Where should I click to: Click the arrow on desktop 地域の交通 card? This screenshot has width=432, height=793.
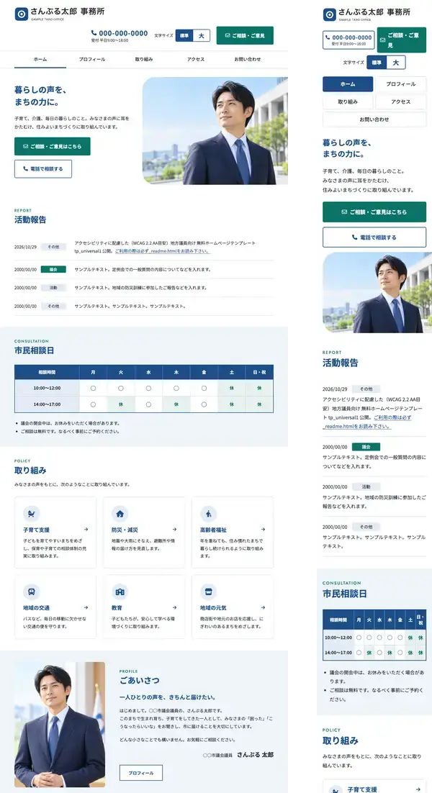pos(86,607)
